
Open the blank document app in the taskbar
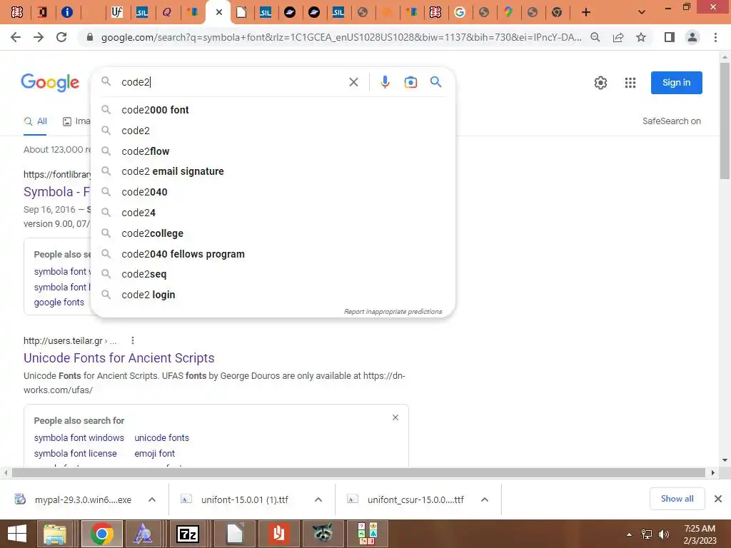235,534
